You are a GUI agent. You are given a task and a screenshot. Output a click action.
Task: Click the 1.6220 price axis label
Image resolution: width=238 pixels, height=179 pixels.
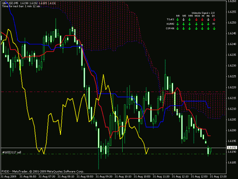pyautogui.click(x=232, y=87)
